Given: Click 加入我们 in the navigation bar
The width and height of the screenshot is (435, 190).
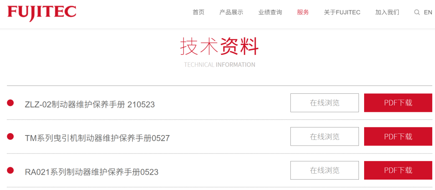Looking at the screenshot, I should 387,12.
